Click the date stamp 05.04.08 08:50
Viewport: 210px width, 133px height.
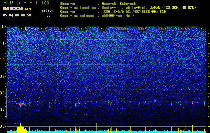(x=17, y=15)
